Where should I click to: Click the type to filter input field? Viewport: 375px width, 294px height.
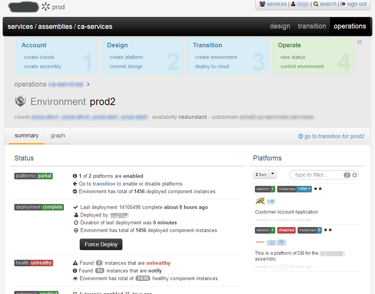tap(318, 175)
